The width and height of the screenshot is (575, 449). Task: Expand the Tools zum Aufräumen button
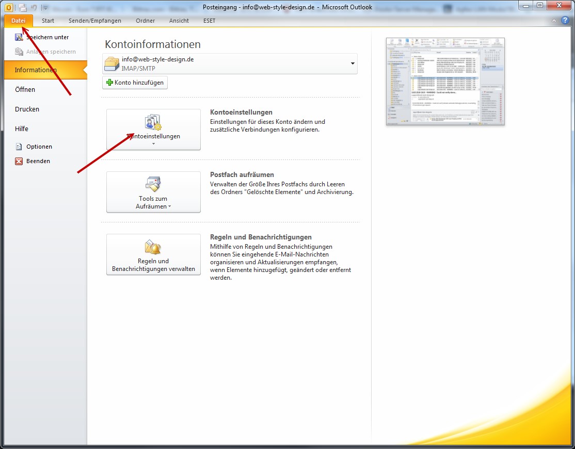[x=153, y=192]
